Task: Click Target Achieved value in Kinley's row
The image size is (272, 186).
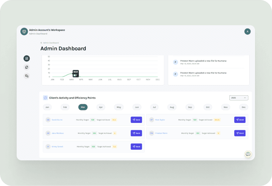Action: click(x=115, y=147)
